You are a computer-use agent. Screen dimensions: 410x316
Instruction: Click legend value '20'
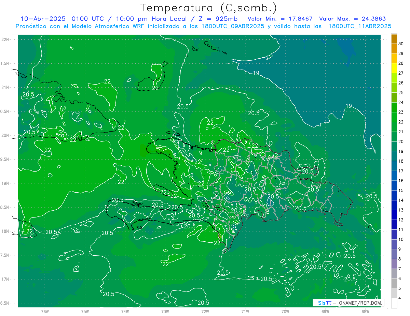(401, 142)
